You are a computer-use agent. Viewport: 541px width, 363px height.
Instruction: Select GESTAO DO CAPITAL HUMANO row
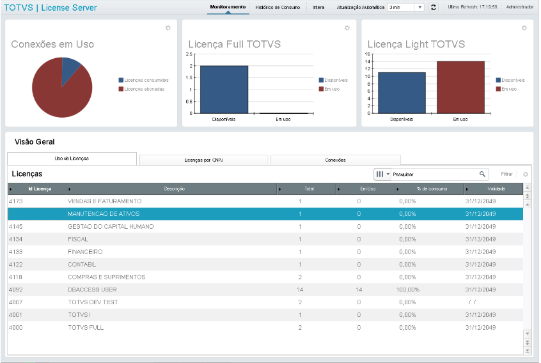265,226
